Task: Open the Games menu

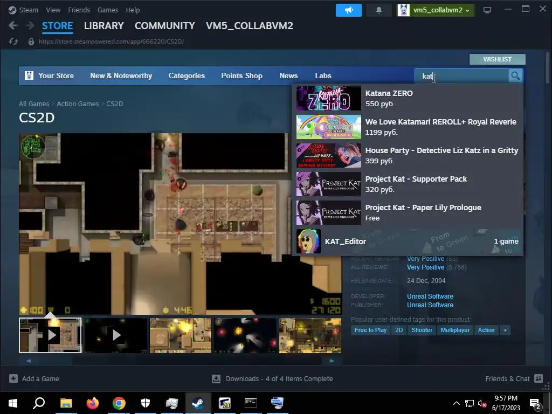Action: pyautogui.click(x=108, y=10)
